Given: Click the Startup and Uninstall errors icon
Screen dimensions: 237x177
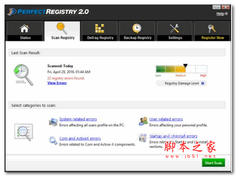Looking at the screenshot, I should coord(143,138).
